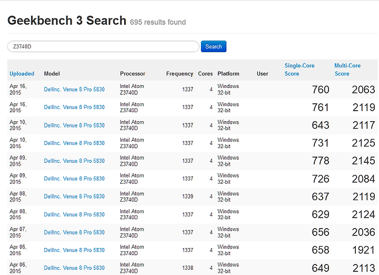Click processor cell in the 629 row
Image resolution: width=379 pixels, height=275 pixels.
click(x=132, y=214)
